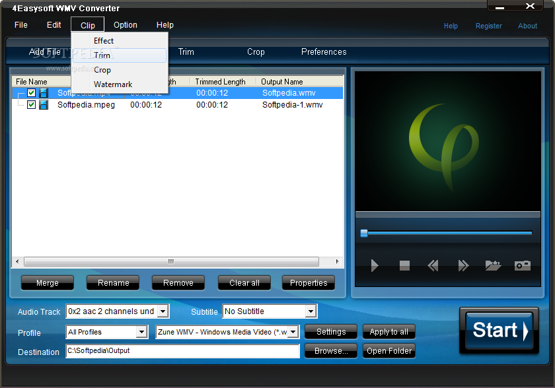Viewport: 555px width, 388px height.
Task: Click the Trimmed Length column header
Action: click(x=220, y=82)
